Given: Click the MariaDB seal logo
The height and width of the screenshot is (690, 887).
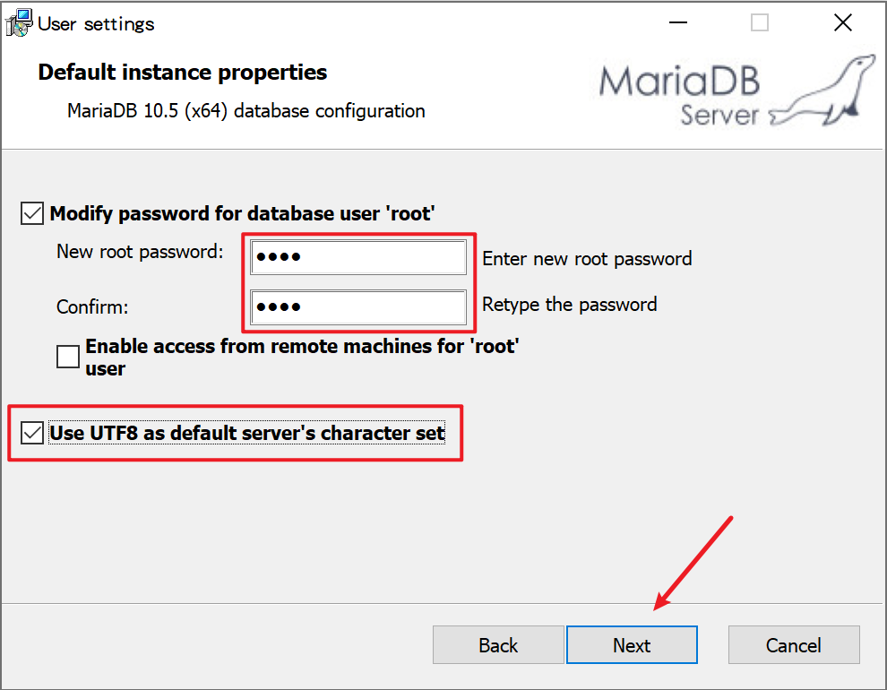Looking at the screenshot, I should point(823,91).
